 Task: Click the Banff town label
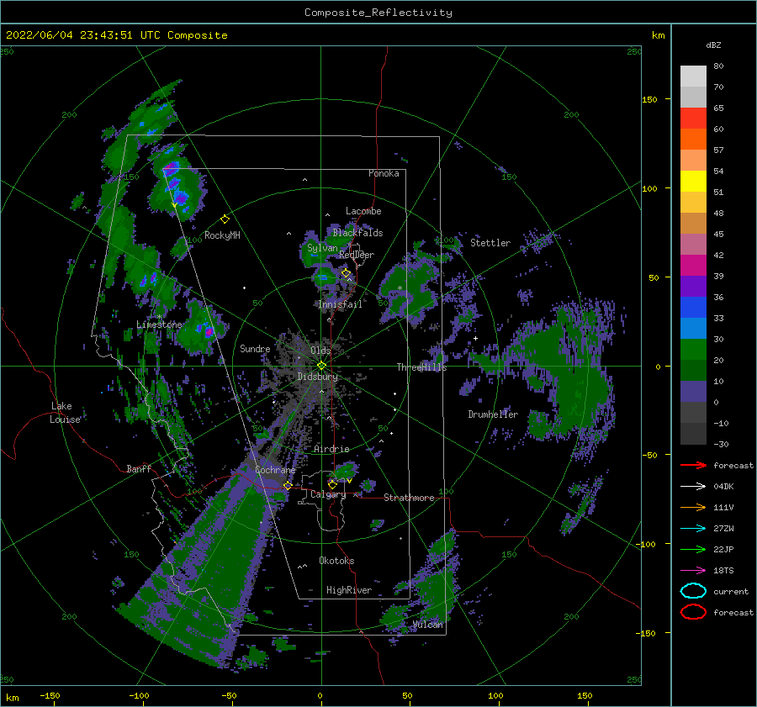pos(139,469)
